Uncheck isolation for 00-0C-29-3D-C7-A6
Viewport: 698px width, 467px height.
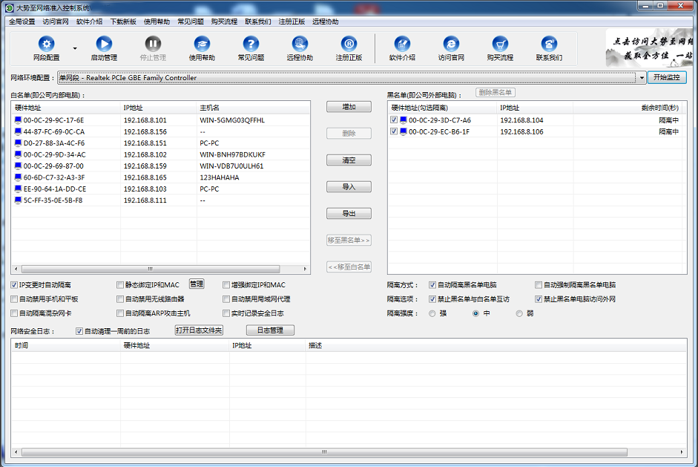click(394, 120)
